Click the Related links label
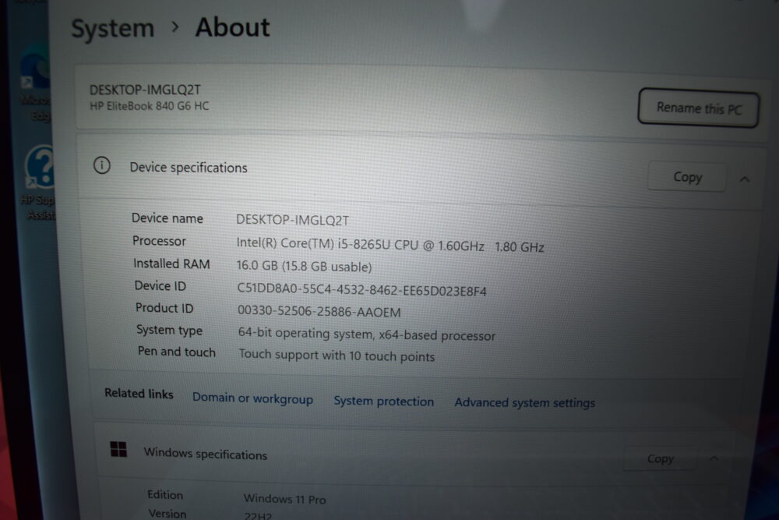Image resolution: width=779 pixels, height=520 pixels. tap(139, 394)
